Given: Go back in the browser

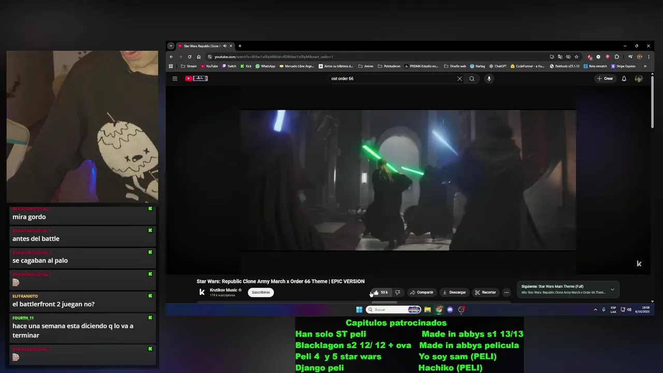Looking at the screenshot, I should pos(171,57).
